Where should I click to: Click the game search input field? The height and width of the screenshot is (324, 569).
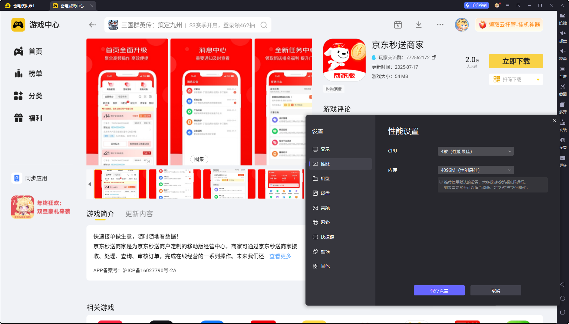[x=188, y=25]
